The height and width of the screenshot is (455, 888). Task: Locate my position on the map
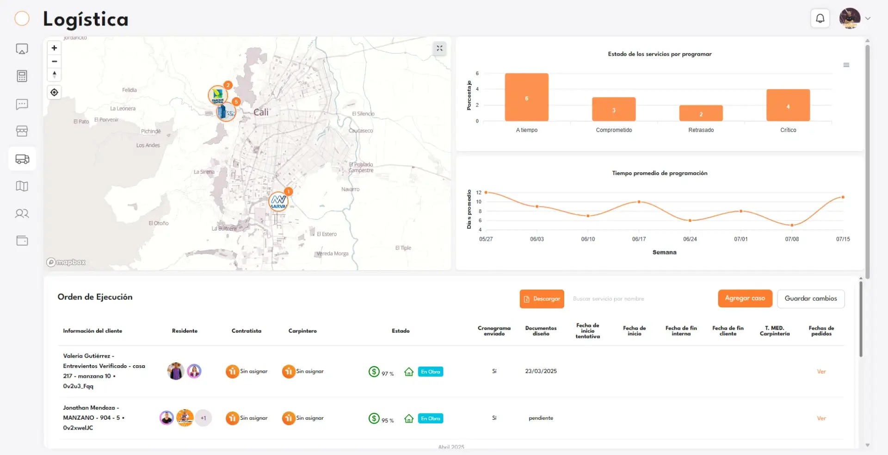click(x=55, y=93)
